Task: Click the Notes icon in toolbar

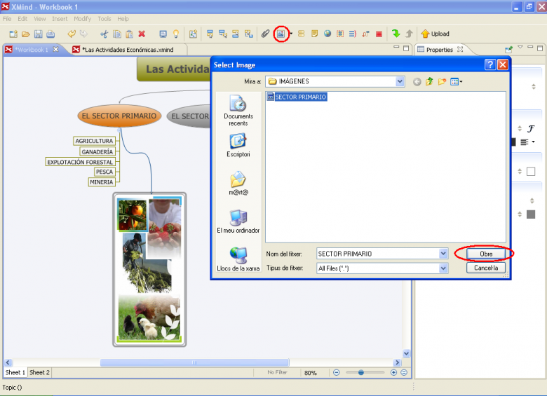Action: 314,34
